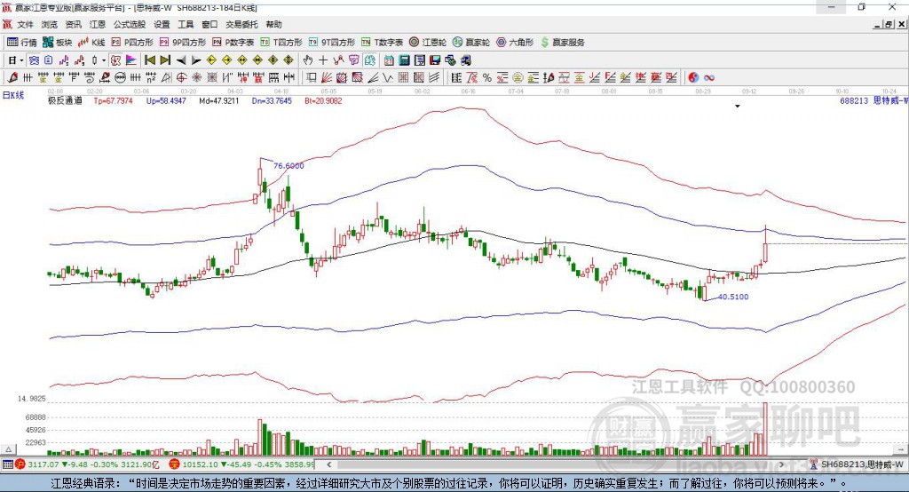Open the 六角形 hexagon tool

pos(515,43)
